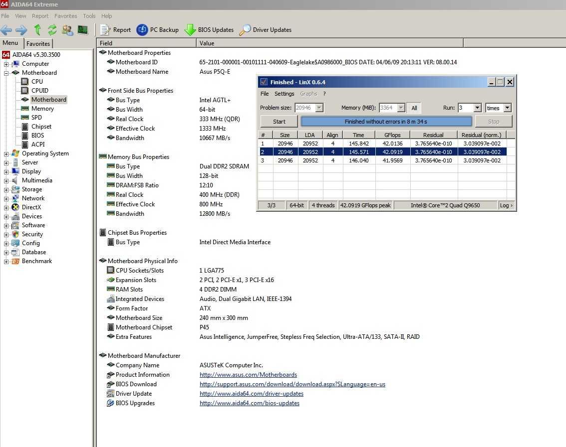
Task: Click the Menu tab
Action: [x=10, y=43]
